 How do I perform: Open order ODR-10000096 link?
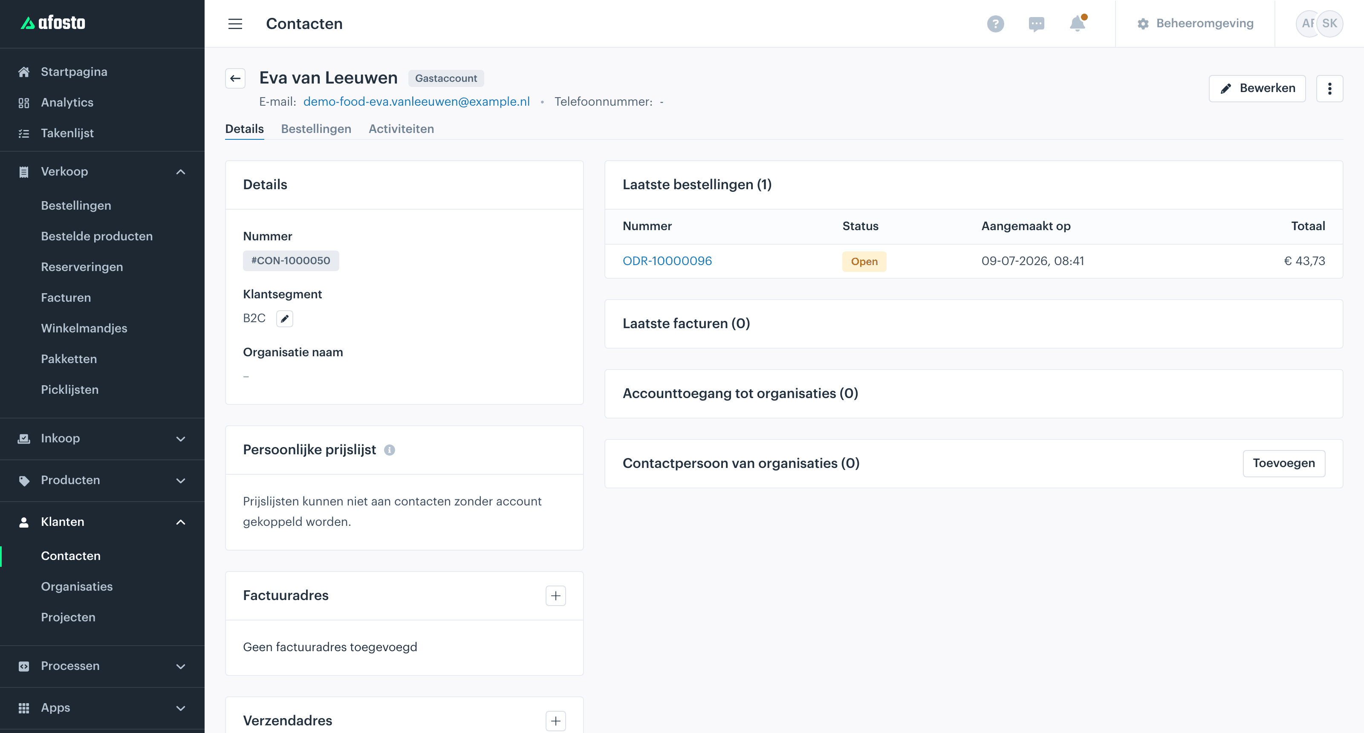(x=667, y=261)
